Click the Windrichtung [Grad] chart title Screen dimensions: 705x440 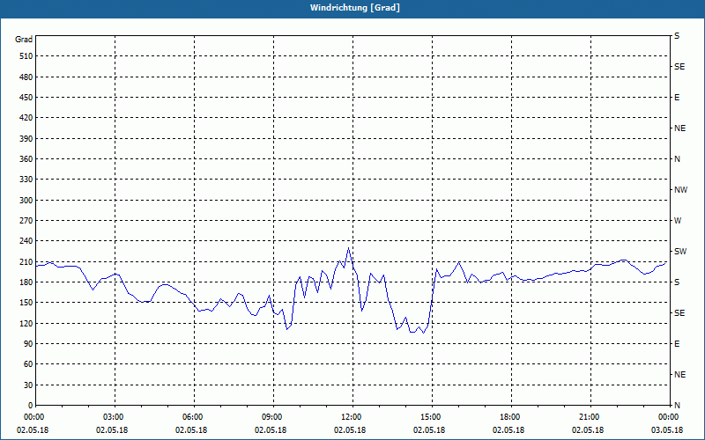point(355,8)
